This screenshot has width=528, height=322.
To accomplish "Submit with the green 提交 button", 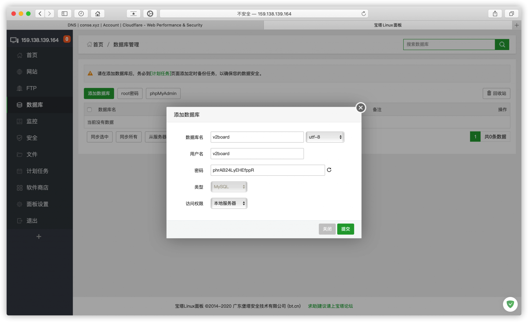I will pyautogui.click(x=345, y=229).
